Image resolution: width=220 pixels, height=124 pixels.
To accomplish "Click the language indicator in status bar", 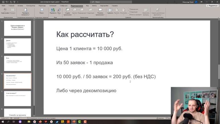I will coord(16,118).
